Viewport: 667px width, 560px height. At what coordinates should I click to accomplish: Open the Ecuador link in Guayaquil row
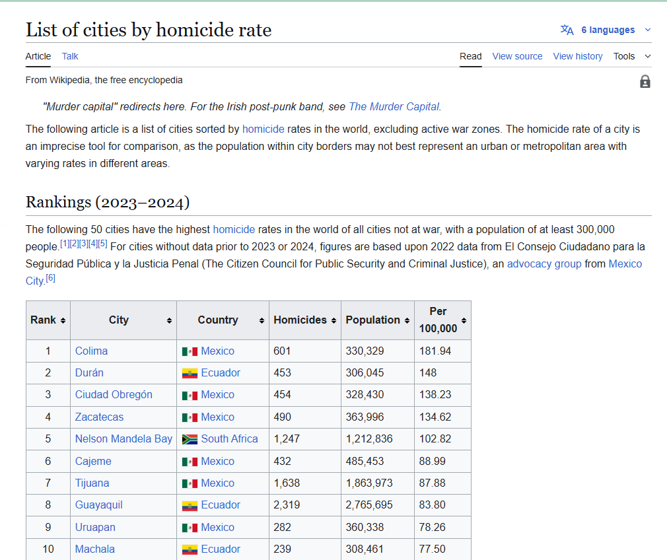(x=221, y=505)
